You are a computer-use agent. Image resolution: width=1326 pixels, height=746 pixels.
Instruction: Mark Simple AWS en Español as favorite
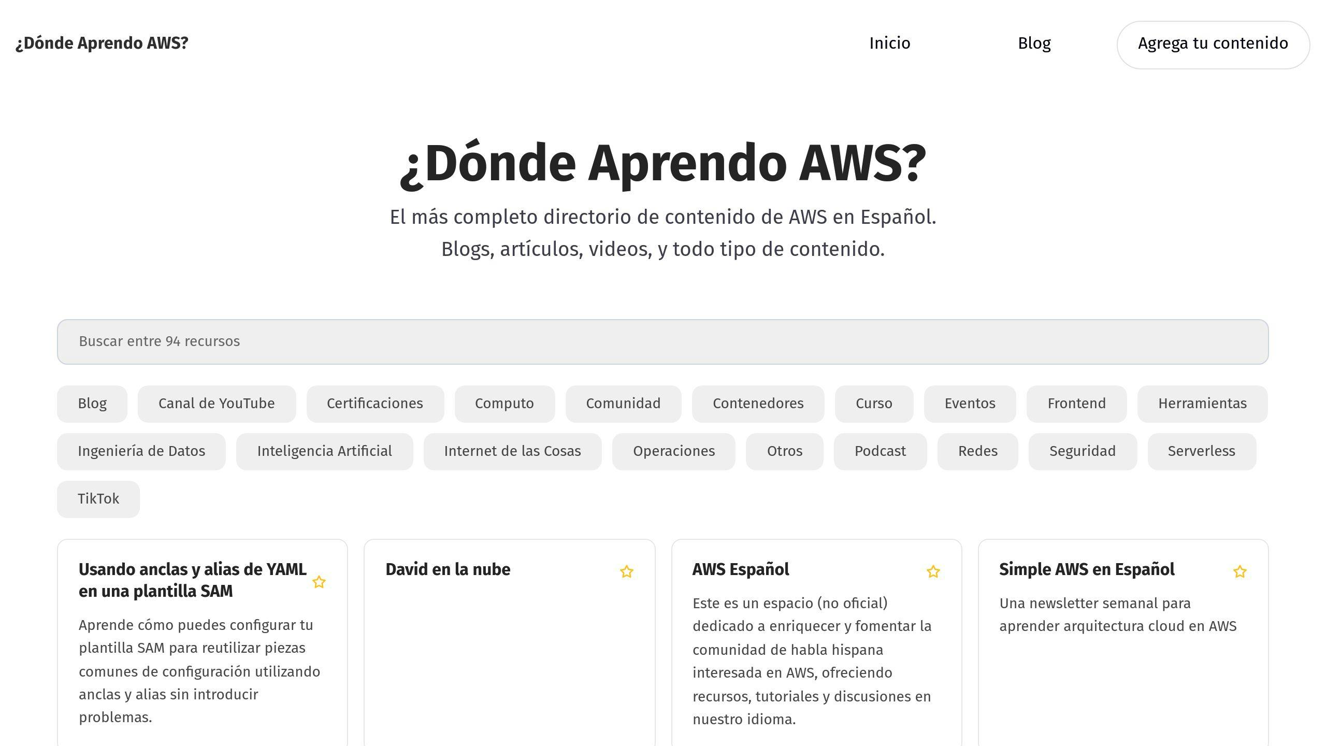pyautogui.click(x=1240, y=571)
